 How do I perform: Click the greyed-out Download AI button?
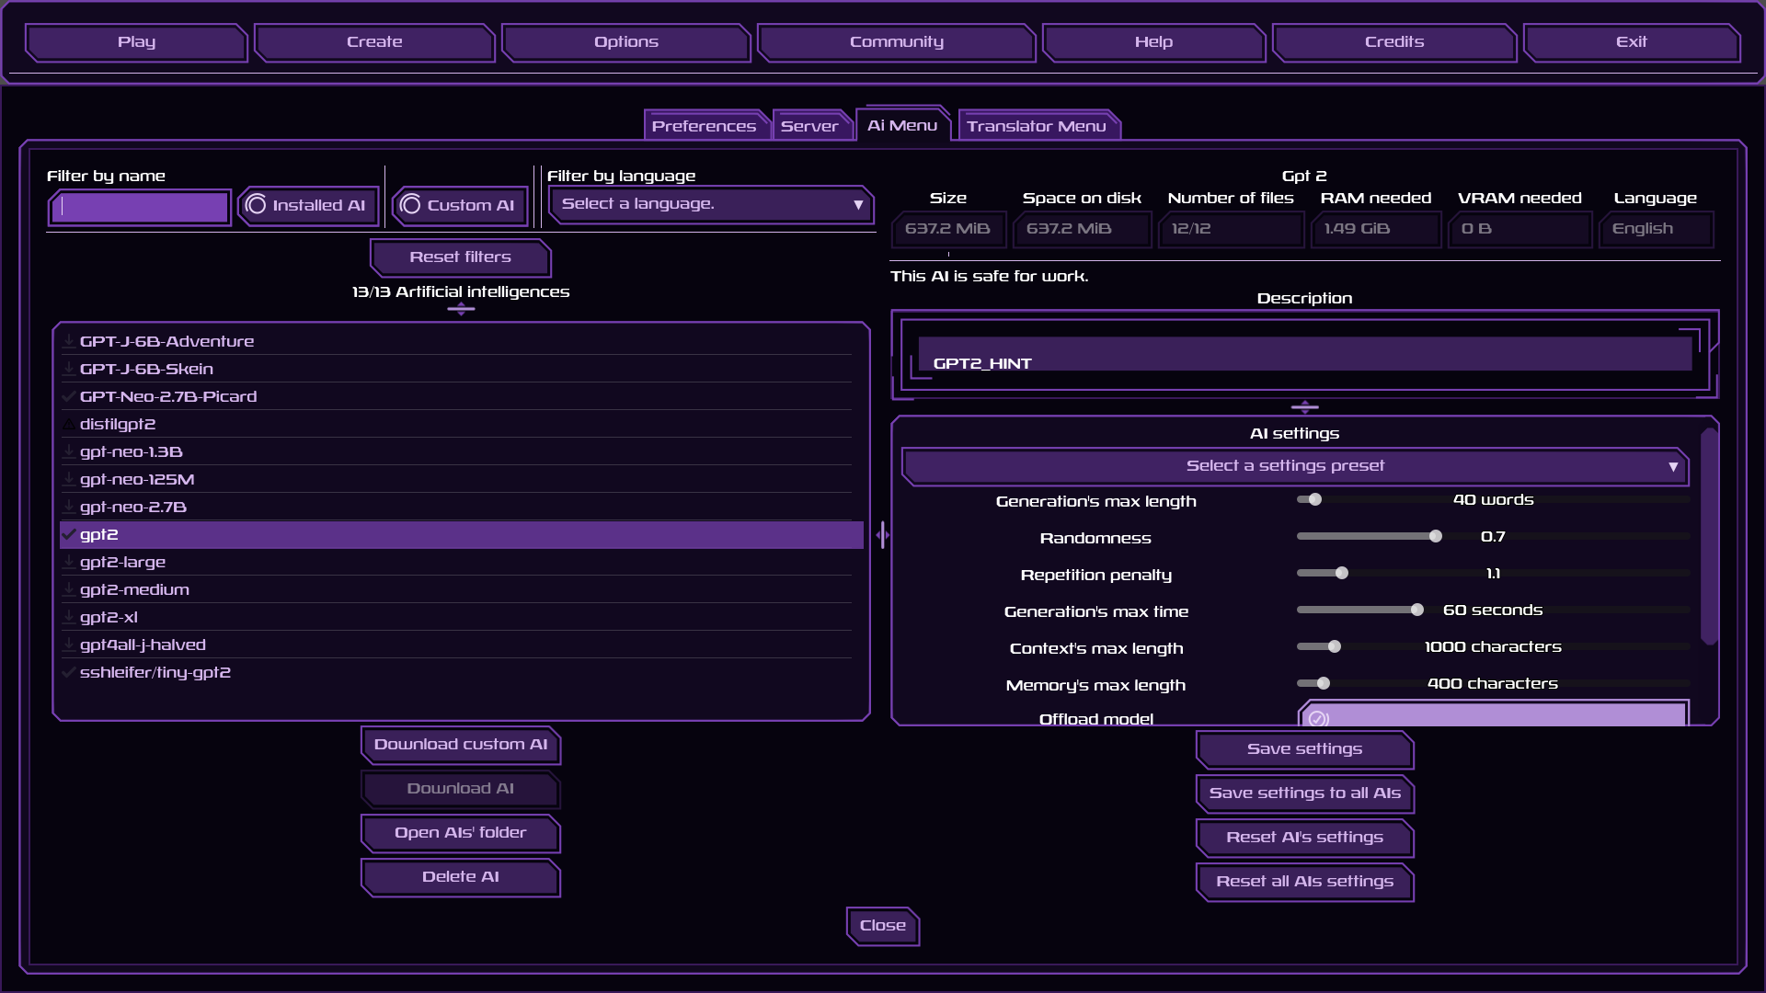(x=461, y=789)
